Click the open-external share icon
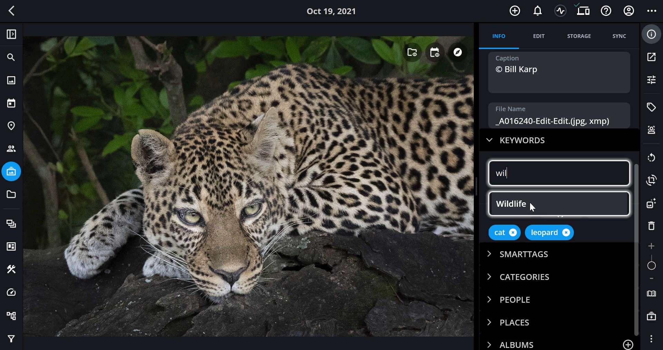 point(651,57)
